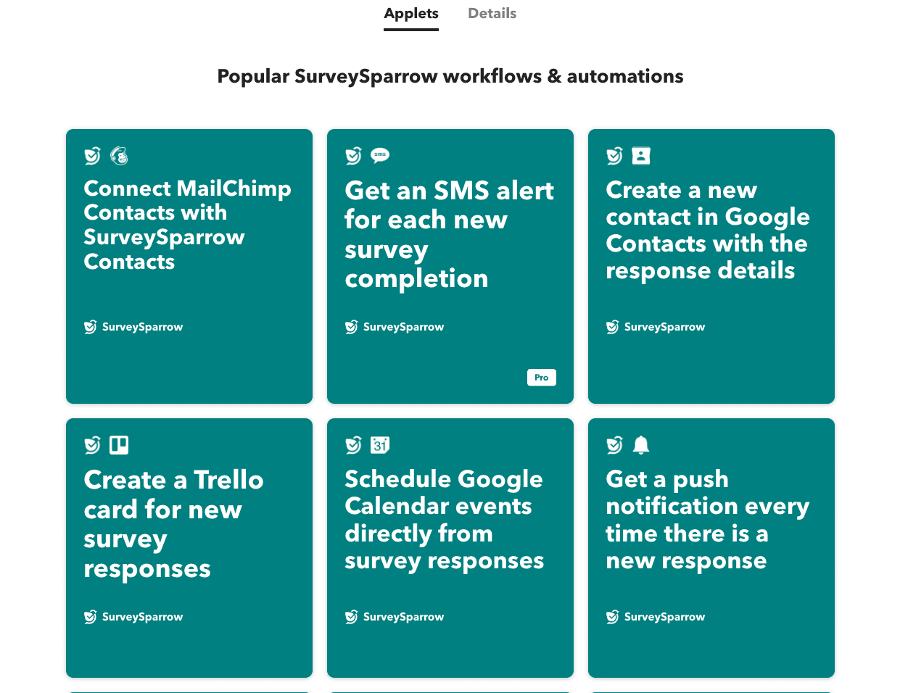Screen dimensions: 908x693
Task: Click the Trello board icon
Action: point(118,444)
